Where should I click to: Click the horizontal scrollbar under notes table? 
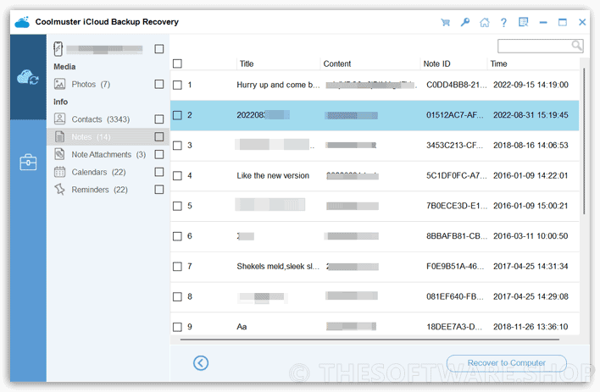click(x=369, y=340)
